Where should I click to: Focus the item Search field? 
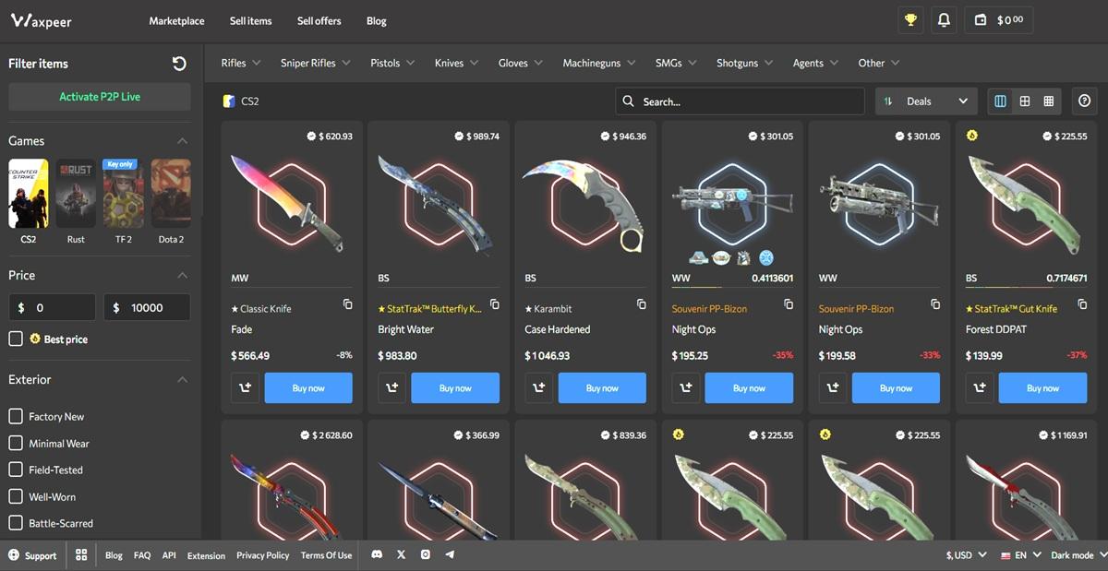tap(740, 101)
